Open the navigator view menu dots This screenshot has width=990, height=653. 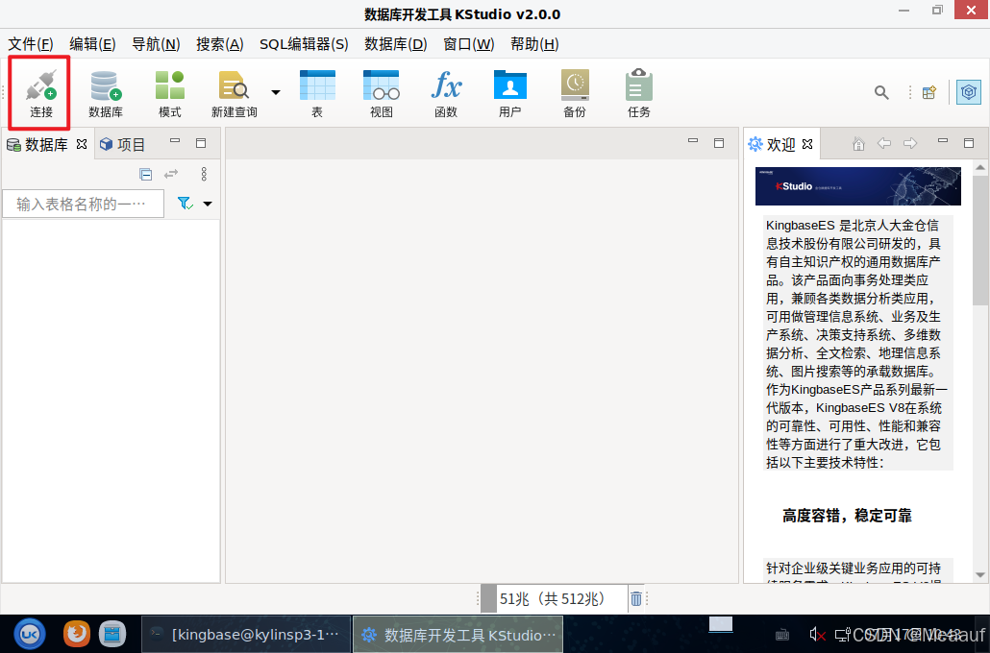click(x=204, y=174)
